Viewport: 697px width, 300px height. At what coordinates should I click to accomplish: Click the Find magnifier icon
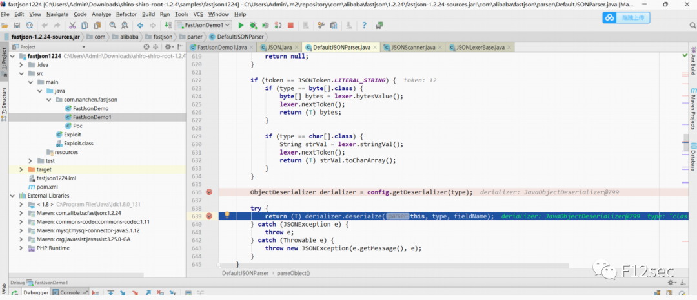point(112,25)
